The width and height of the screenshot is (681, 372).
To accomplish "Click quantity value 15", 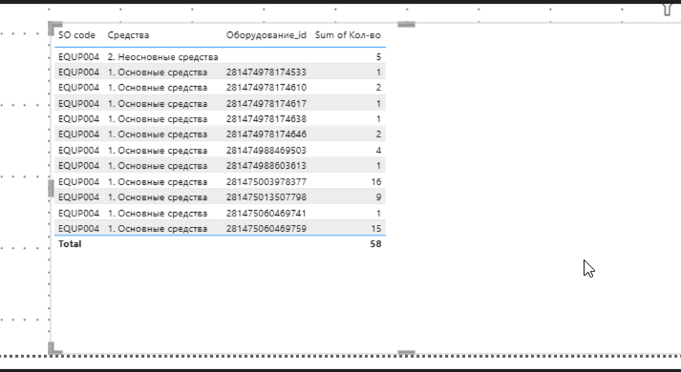I will click(376, 229).
